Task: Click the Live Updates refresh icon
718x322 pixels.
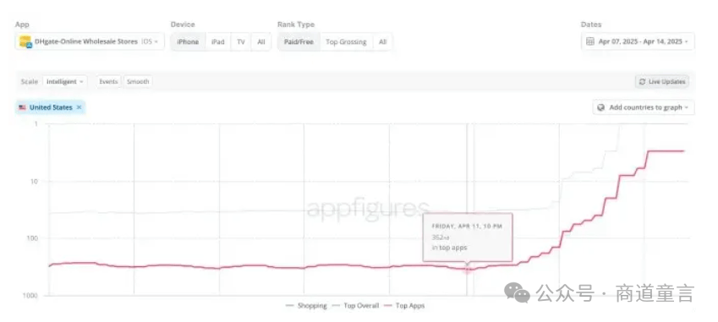Action: 643,81
